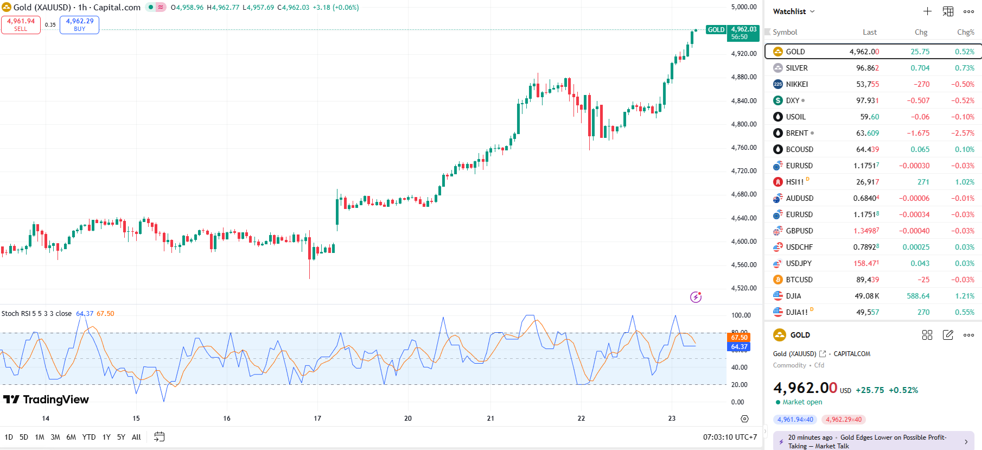Open the watchlist three-dots settings menu
982x450 pixels.
point(968,11)
